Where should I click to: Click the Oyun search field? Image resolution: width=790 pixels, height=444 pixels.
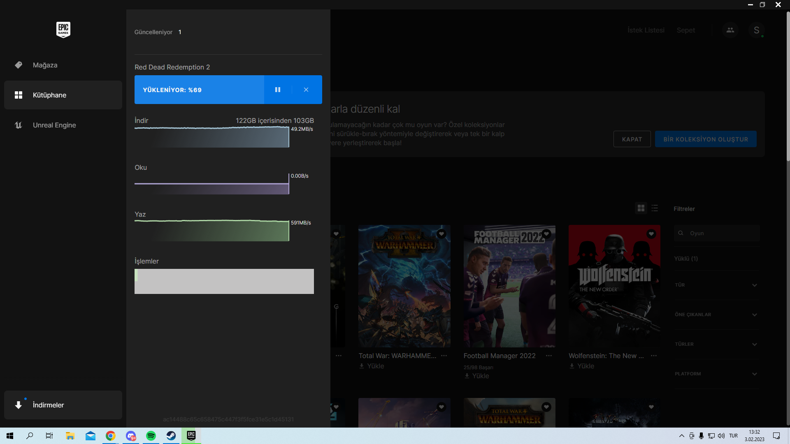pyautogui.click(x=717, y=233)
